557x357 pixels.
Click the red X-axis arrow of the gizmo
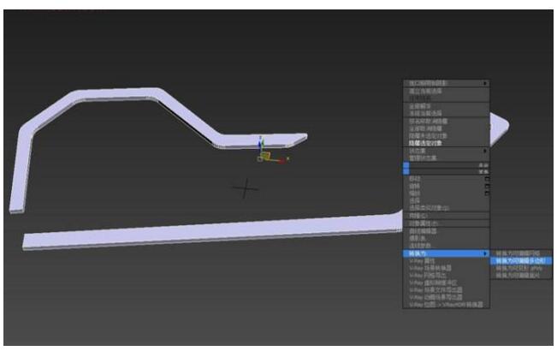coord(284,158)
